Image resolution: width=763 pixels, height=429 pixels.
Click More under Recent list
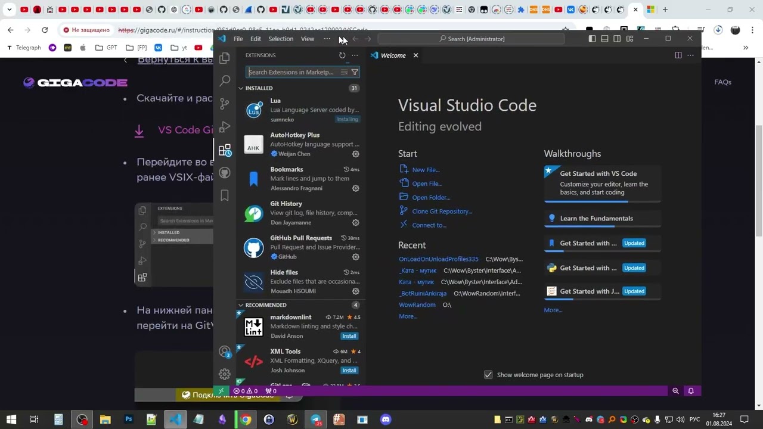(x=408, y=316)
